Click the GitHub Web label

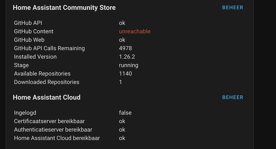(x=29, y=40)
